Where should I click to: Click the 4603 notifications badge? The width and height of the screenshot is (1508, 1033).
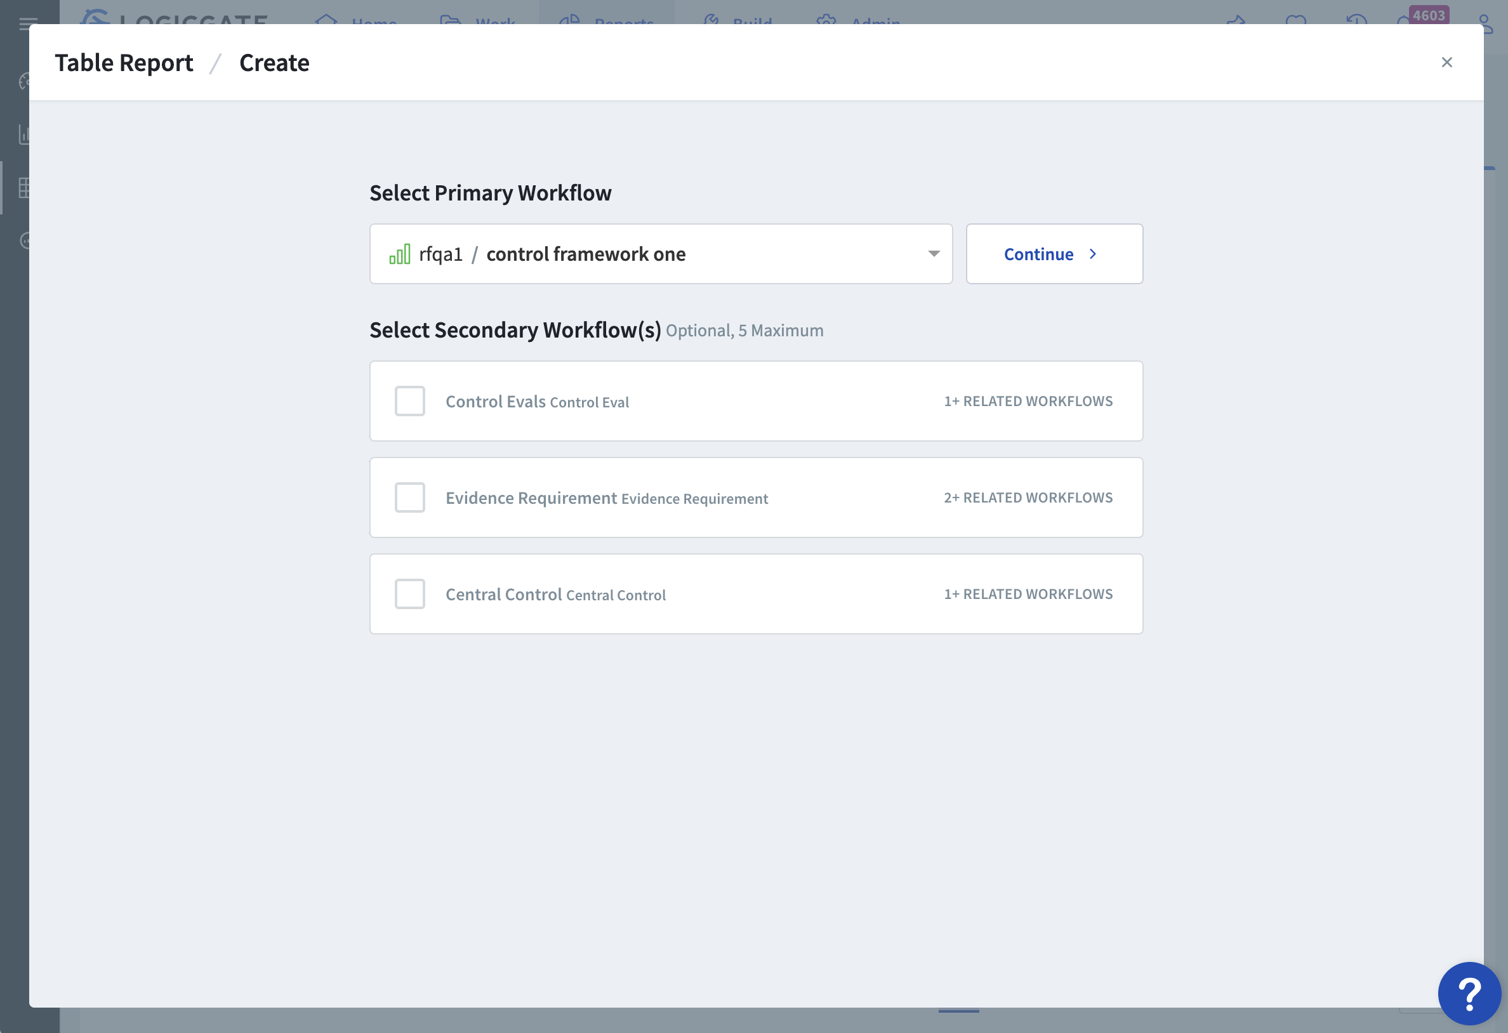point(1428,15)
